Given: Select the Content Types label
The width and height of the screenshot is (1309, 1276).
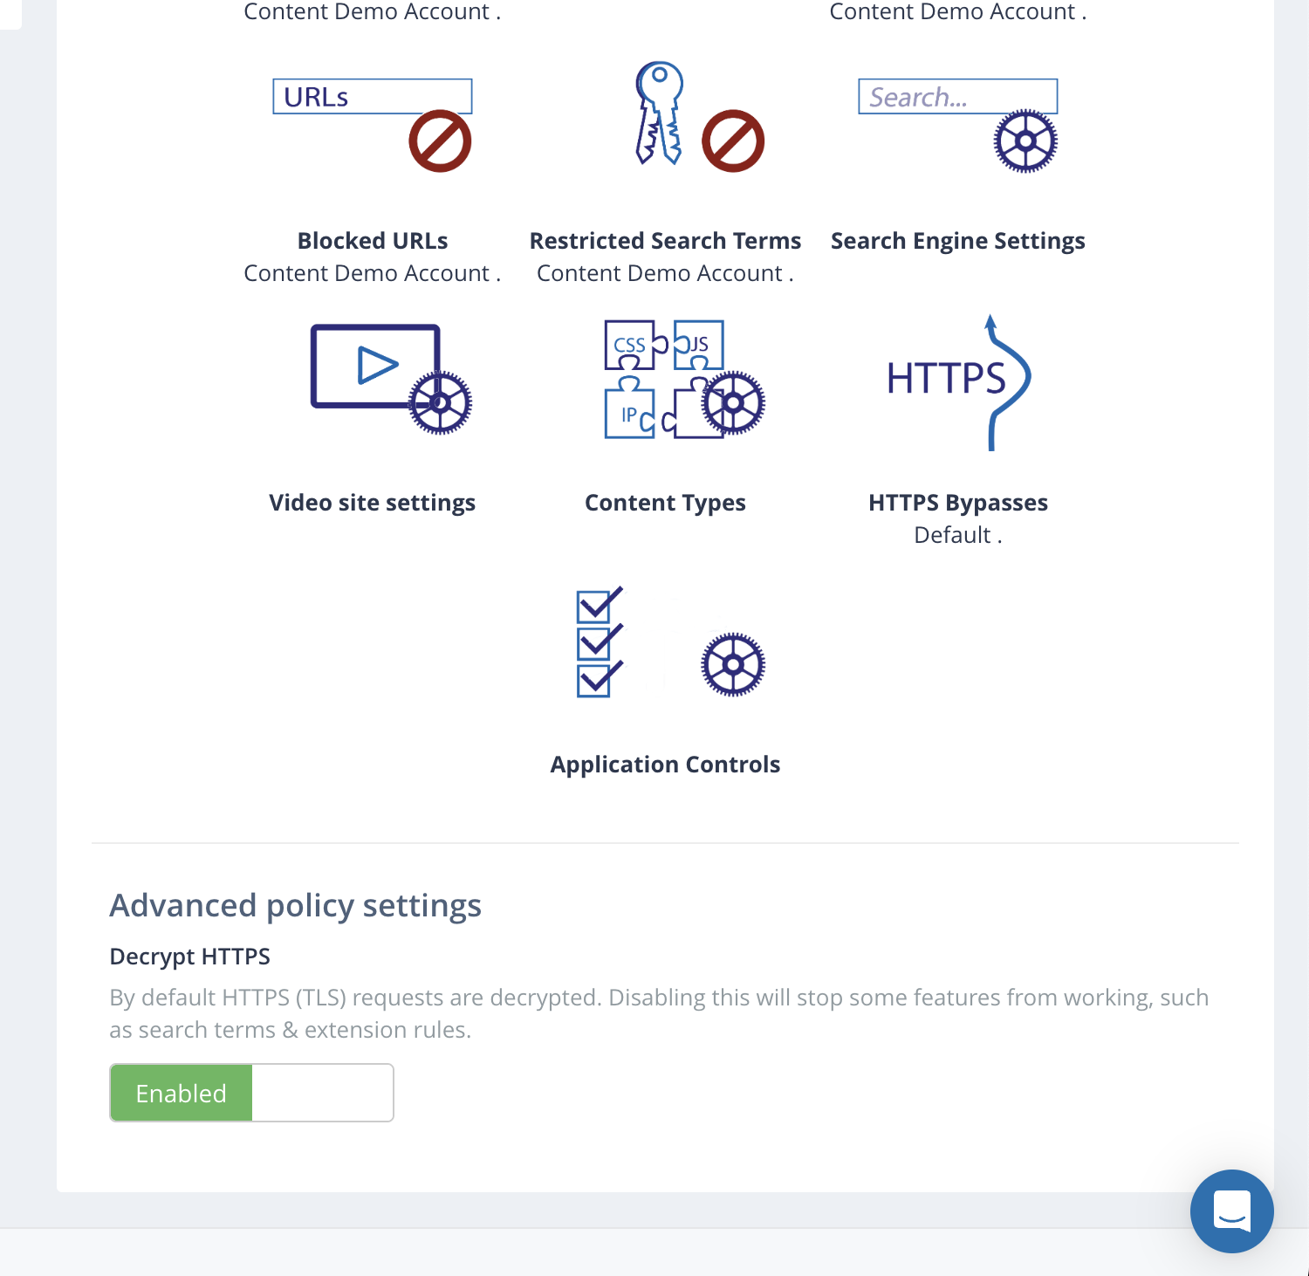Looking at the screenshot, I should pyautogui.click(x=665, y=503).
